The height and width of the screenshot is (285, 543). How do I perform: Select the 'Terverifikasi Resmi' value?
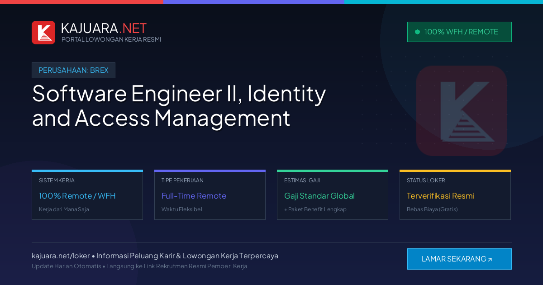click(x=441, y=196)
